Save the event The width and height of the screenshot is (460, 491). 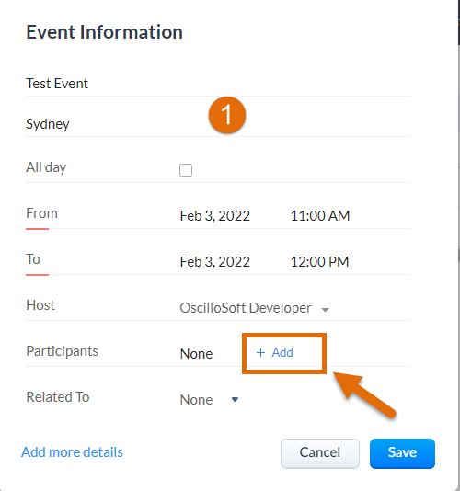tap(402, 453)
